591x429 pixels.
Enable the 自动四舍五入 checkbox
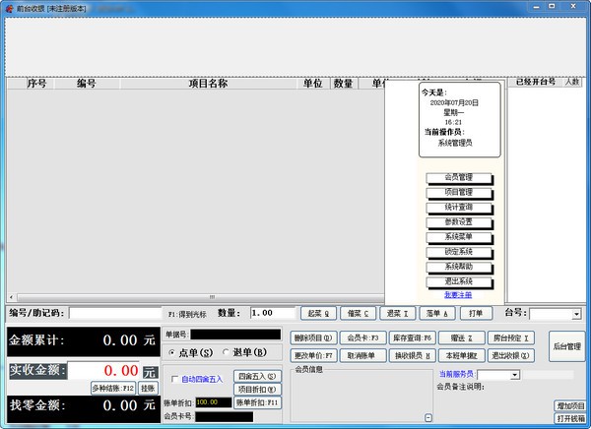coord(174,379)
